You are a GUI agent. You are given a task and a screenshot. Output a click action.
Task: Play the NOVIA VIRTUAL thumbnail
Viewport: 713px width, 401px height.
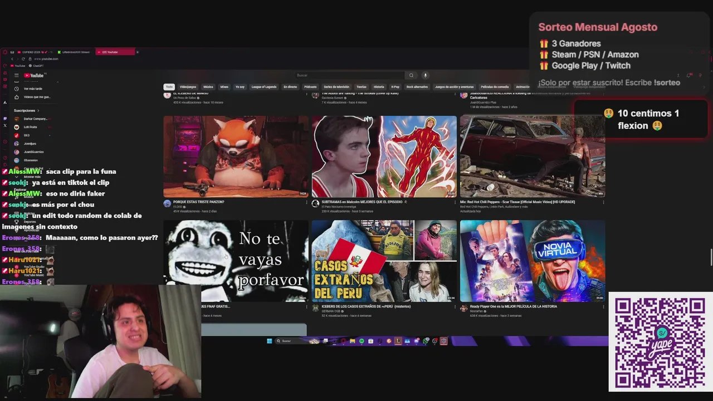(x=533, y=261)
